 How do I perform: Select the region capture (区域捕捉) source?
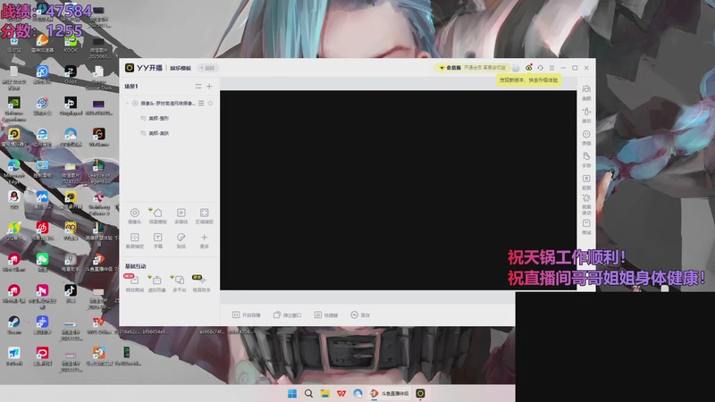(205, 216)
